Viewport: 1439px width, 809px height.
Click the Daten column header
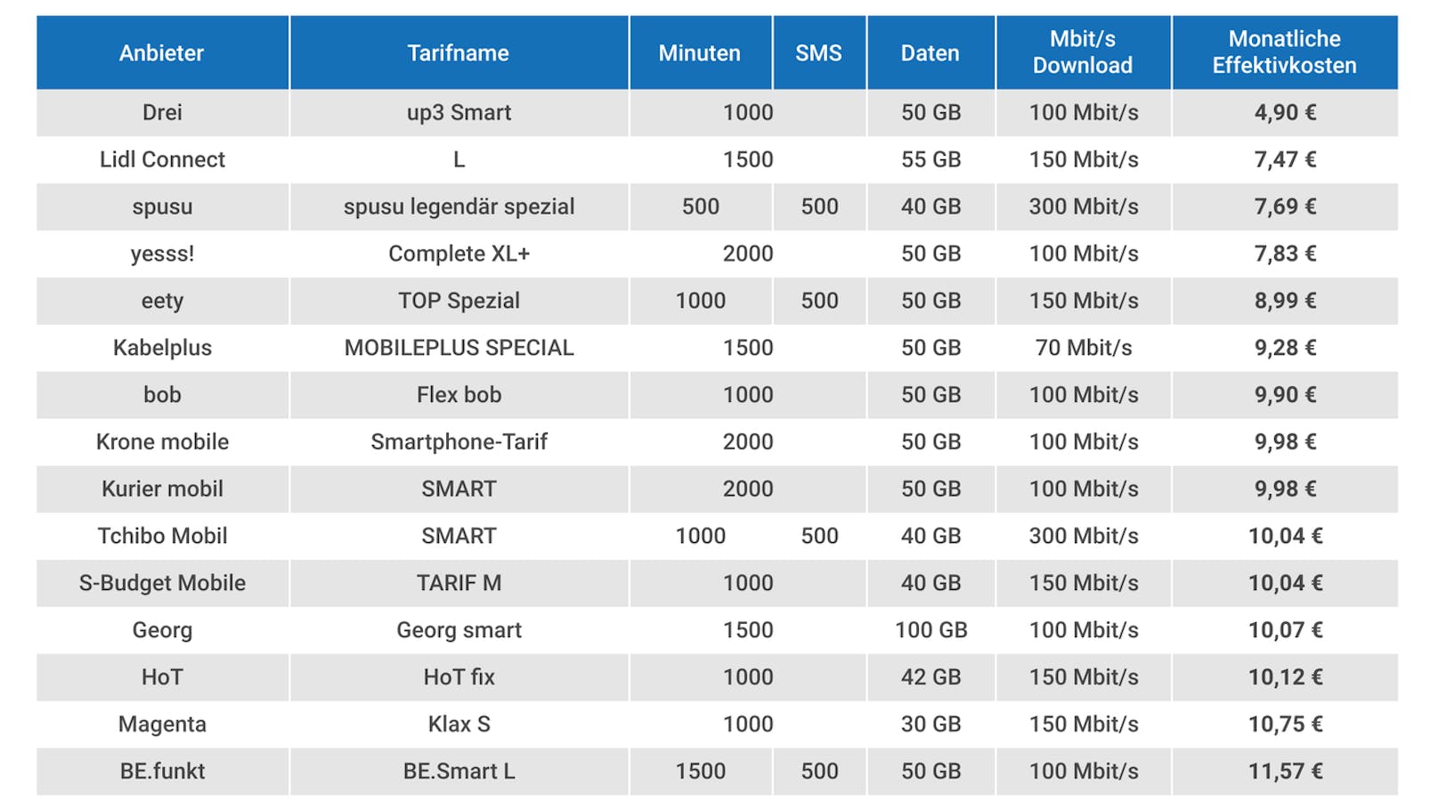click(x=931, y=53)
